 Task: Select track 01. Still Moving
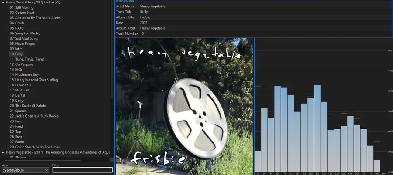21,7
